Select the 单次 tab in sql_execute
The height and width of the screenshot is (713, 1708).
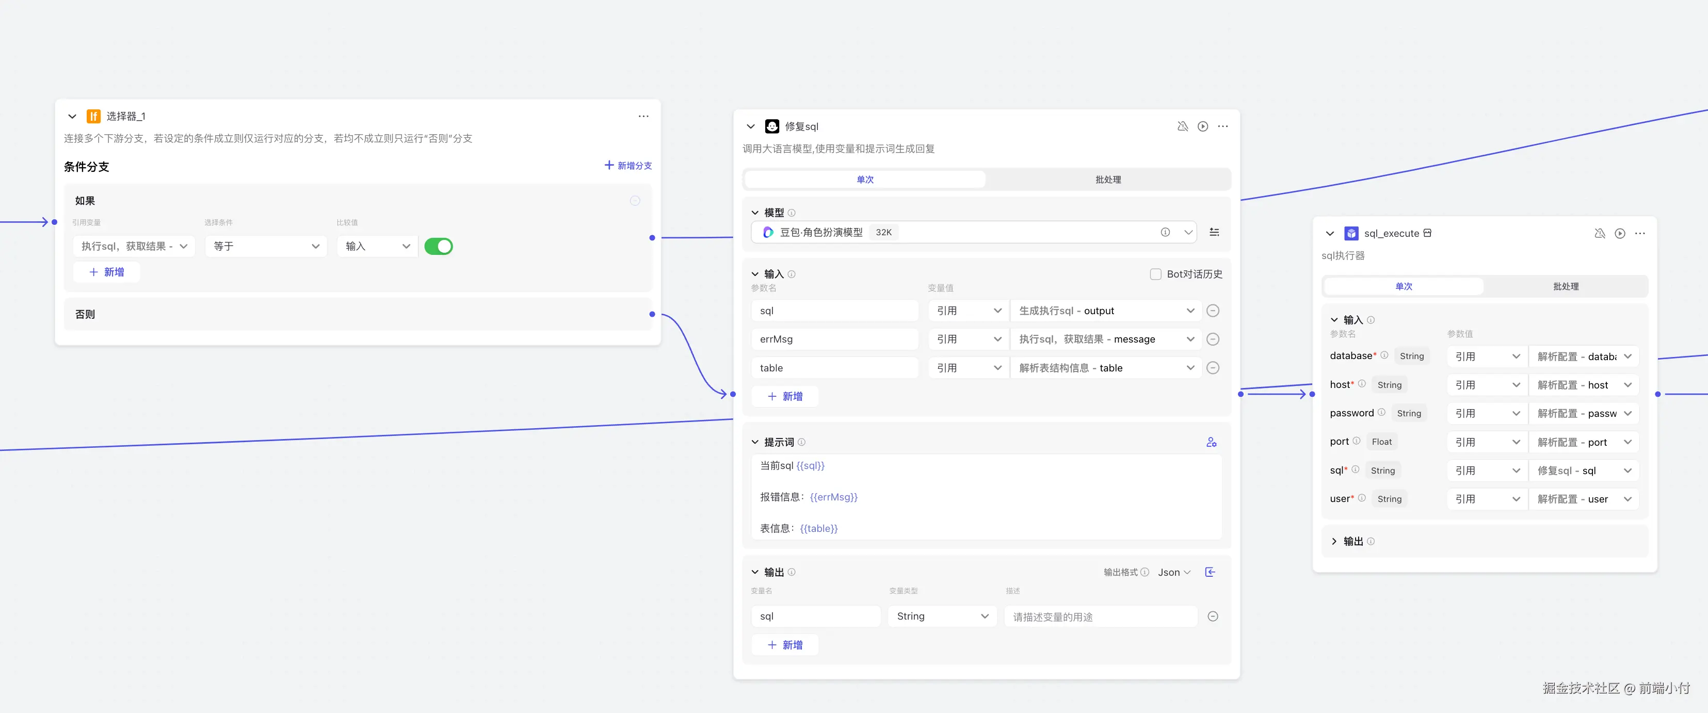pos(1404,286)
